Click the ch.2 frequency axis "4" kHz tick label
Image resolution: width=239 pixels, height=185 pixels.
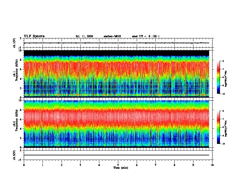[x=21, y=129]
